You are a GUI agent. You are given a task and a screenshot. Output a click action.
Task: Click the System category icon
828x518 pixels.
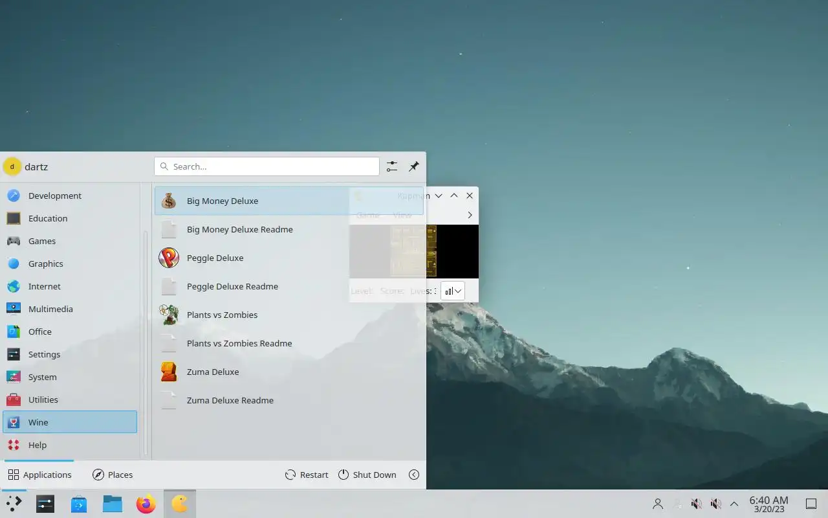click(x=14, y=377)
